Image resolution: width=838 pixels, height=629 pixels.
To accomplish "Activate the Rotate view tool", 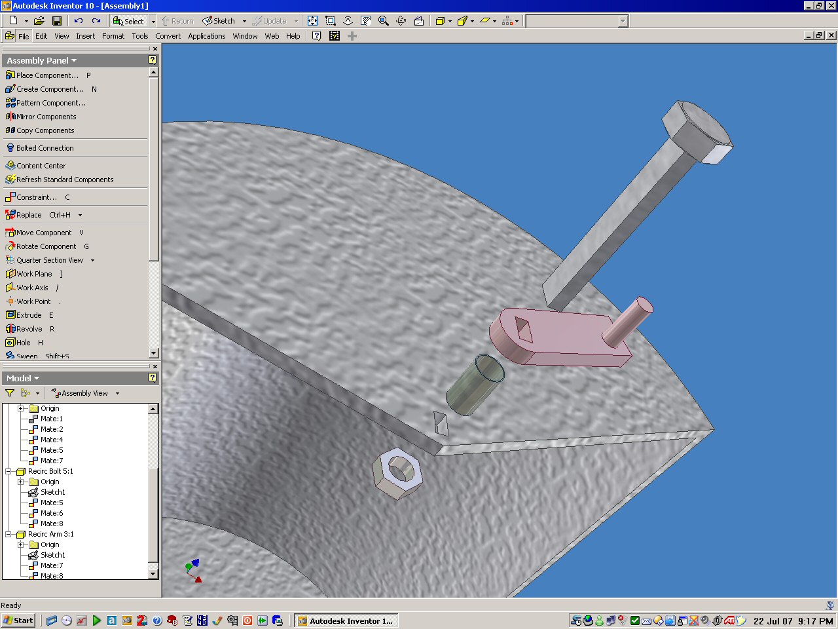I will [x=401, y=21].
